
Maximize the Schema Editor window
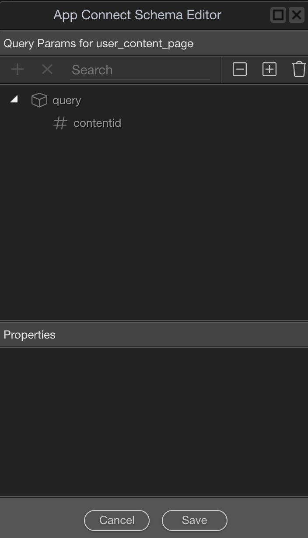click(x=278, y=15)
